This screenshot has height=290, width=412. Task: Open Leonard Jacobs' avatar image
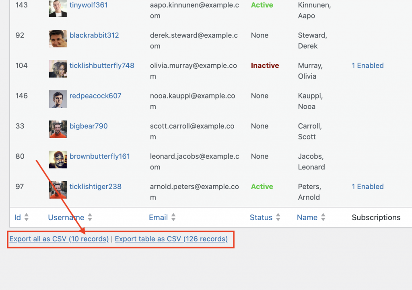(x=58, y=159)
